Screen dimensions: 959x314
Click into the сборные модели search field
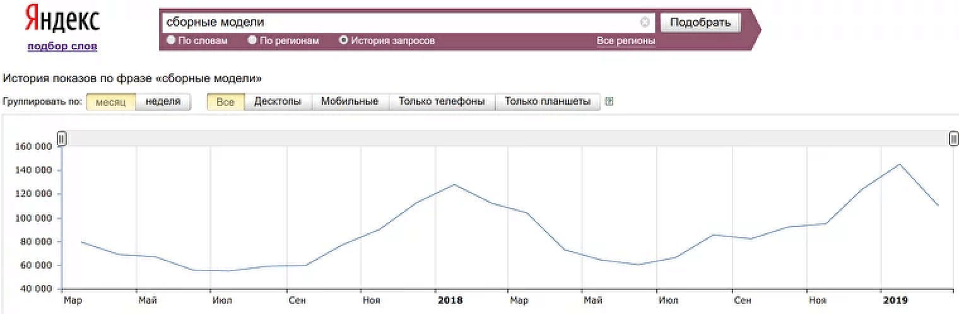point(397,22)
